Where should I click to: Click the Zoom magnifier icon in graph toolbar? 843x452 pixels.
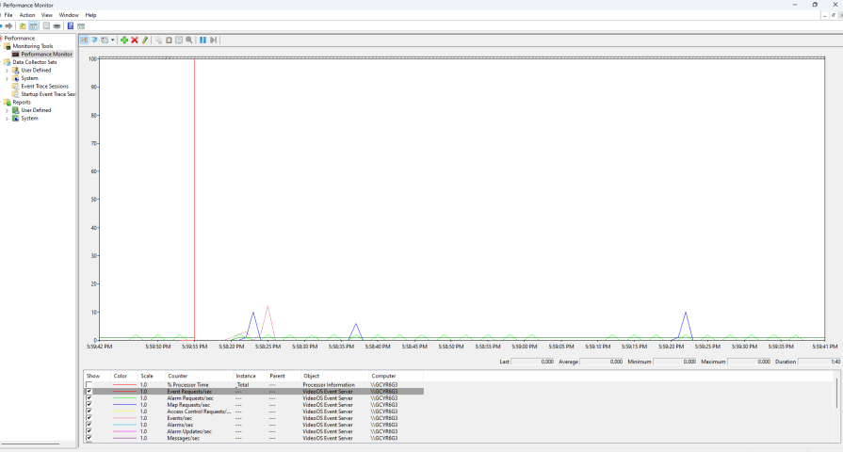pos(189,40)
